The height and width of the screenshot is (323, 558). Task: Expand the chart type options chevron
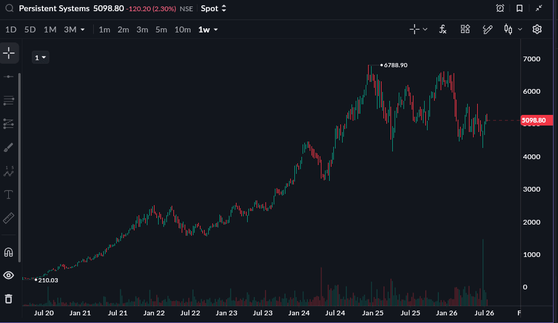(x=520, y=29)
